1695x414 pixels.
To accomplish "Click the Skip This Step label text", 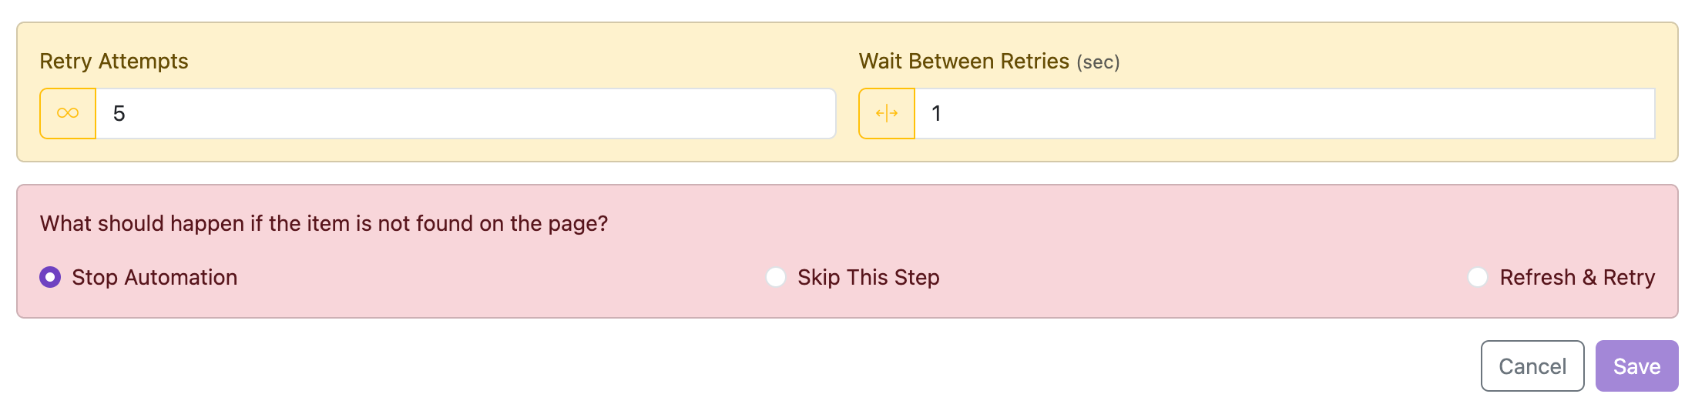I will coord(868,277).
